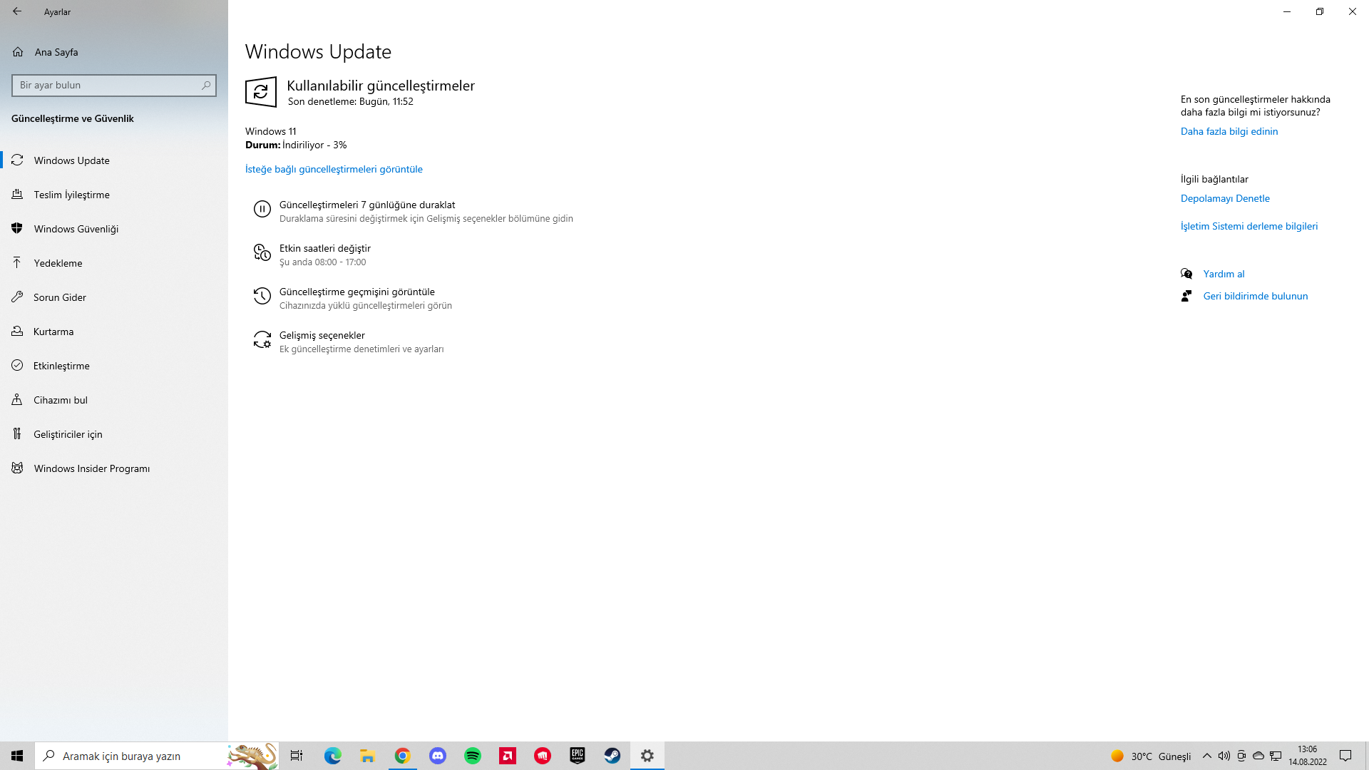Open Depolamayı Denetle link
Viewport: 1369px width, 770px height.
[1224, 198]
